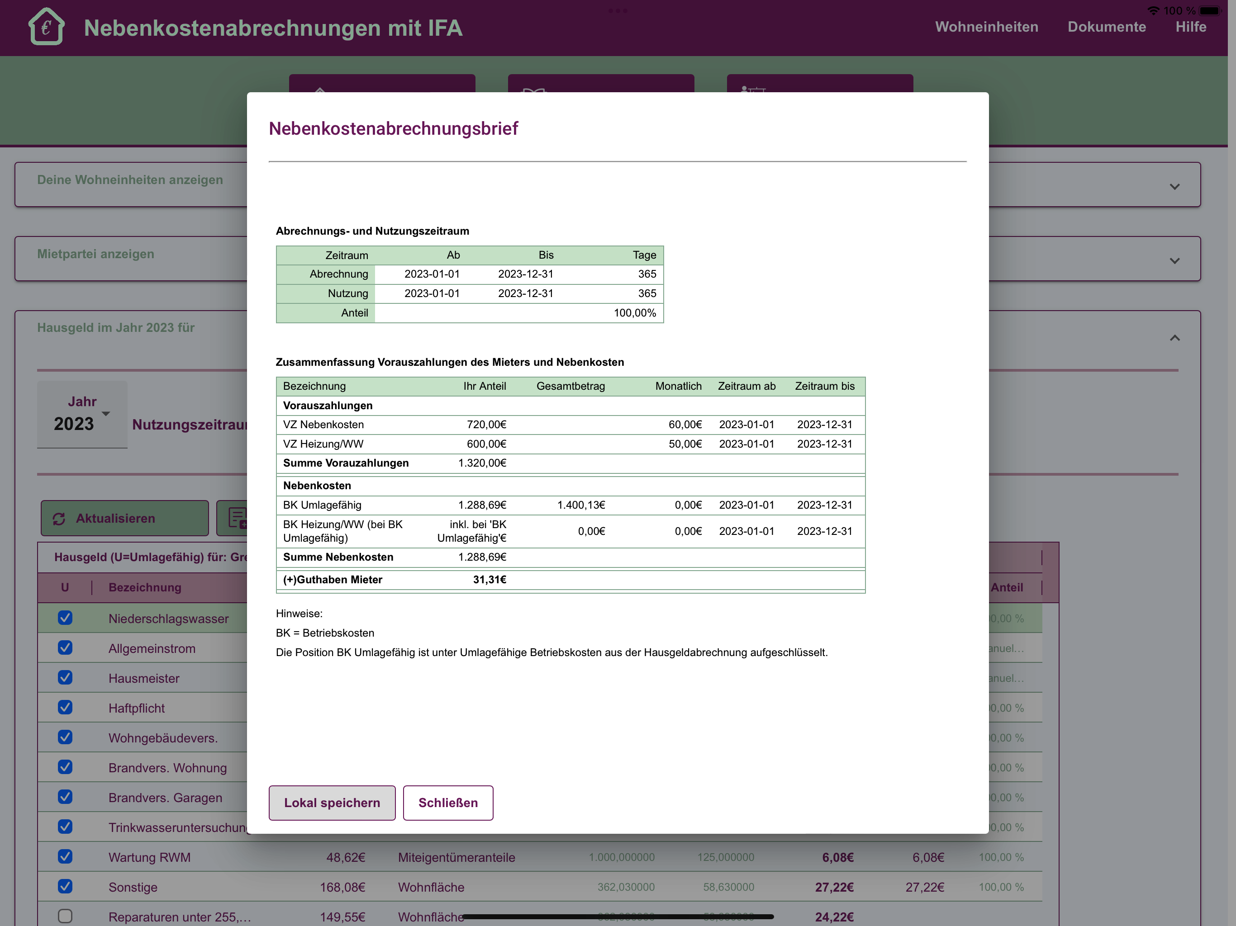Click the BK Umlagefähig row label
The width and height of the screenshot is (1236, 926).
point(322,505)
